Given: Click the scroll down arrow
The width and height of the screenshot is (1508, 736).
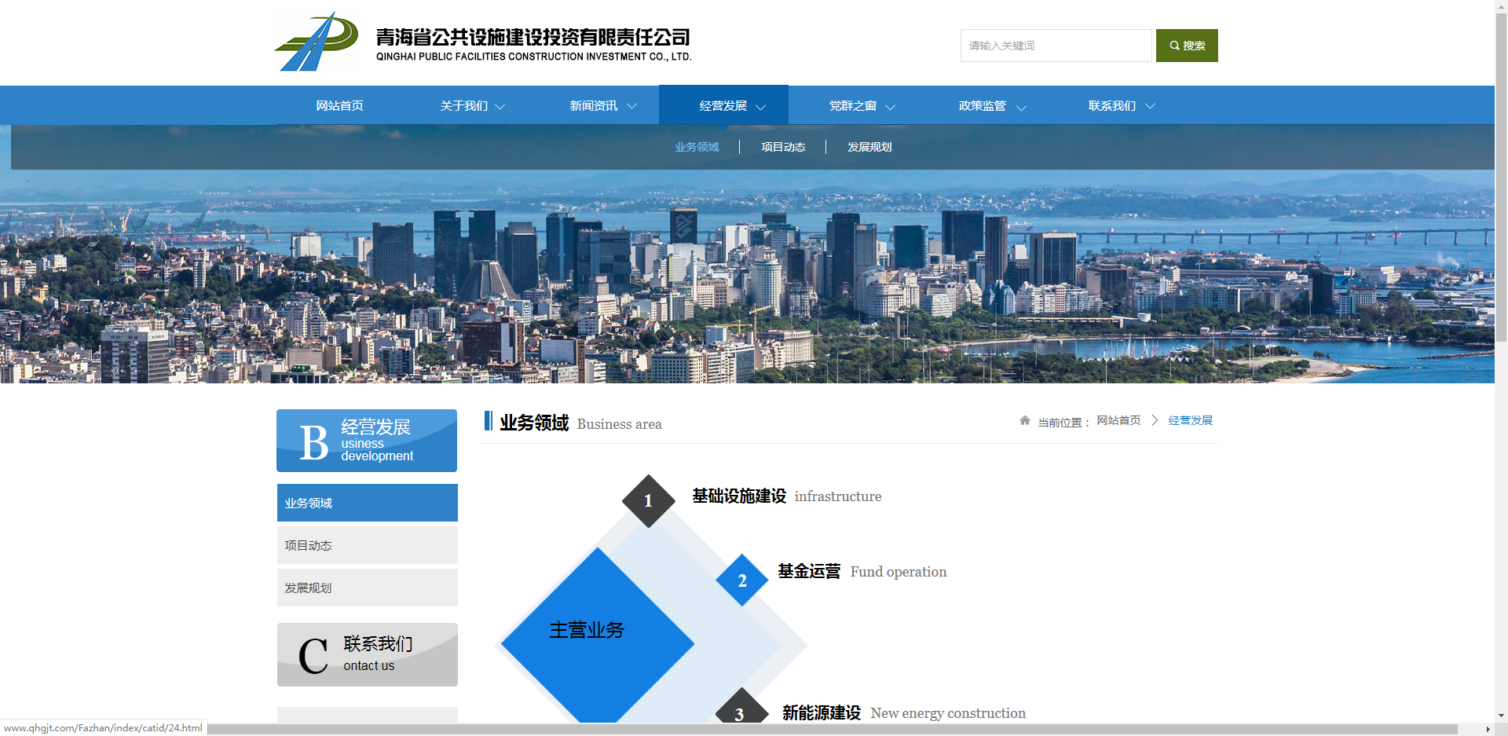Looking at the screenshot, I should point(1501,716).
